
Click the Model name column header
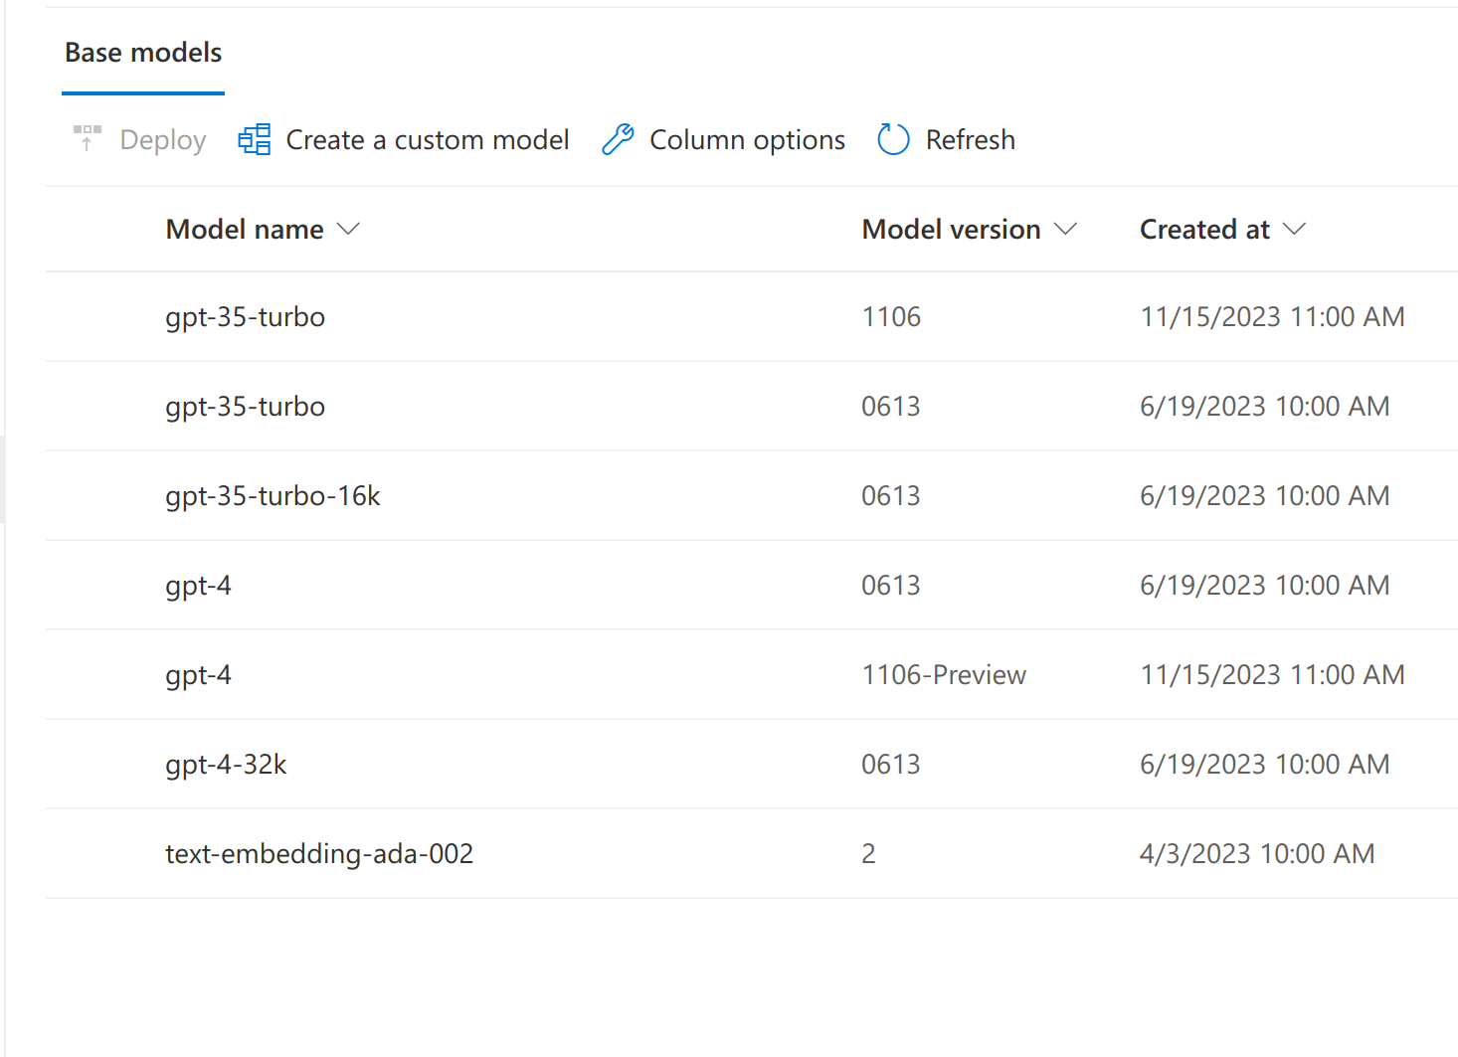click(x=245, y=230)
